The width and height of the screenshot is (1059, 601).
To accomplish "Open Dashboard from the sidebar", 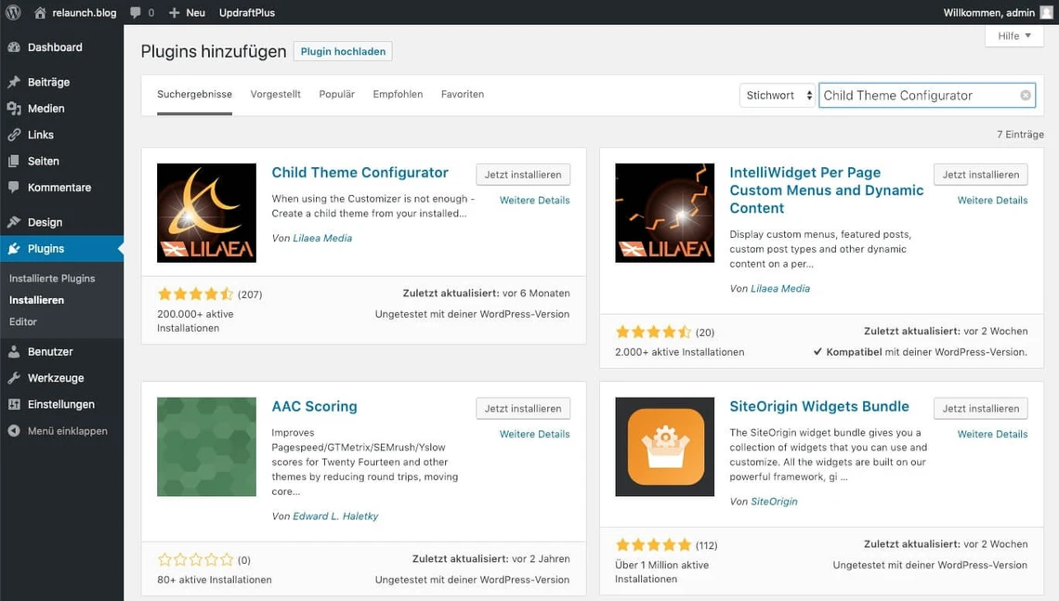I will tap(55, 47).
